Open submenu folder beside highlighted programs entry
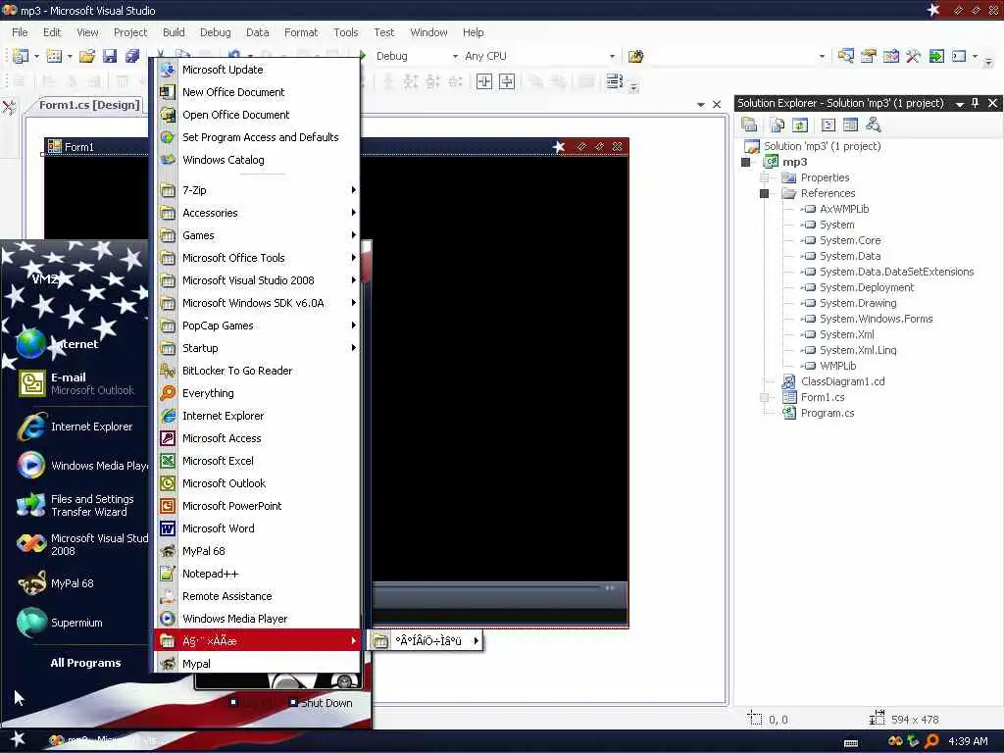This screenshot has width=1004, height=753. 426,641
